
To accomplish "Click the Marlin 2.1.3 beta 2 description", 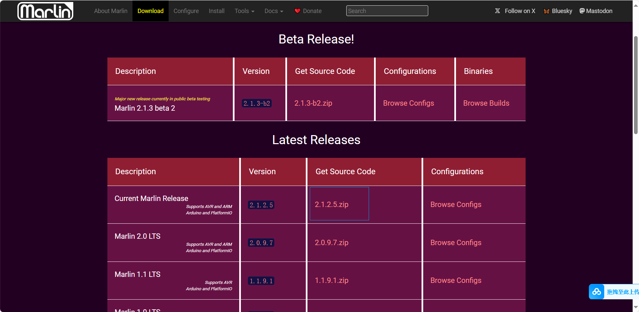I will 145,108.
